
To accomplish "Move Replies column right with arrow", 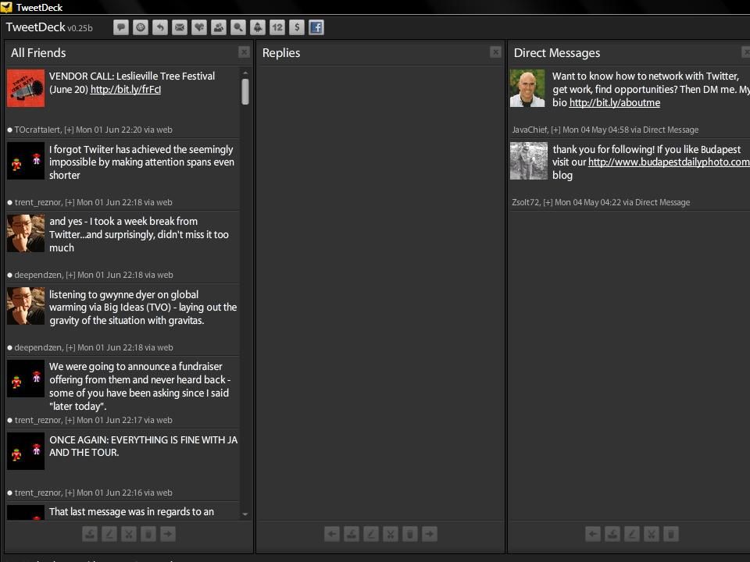I will (x=430, y=534).
